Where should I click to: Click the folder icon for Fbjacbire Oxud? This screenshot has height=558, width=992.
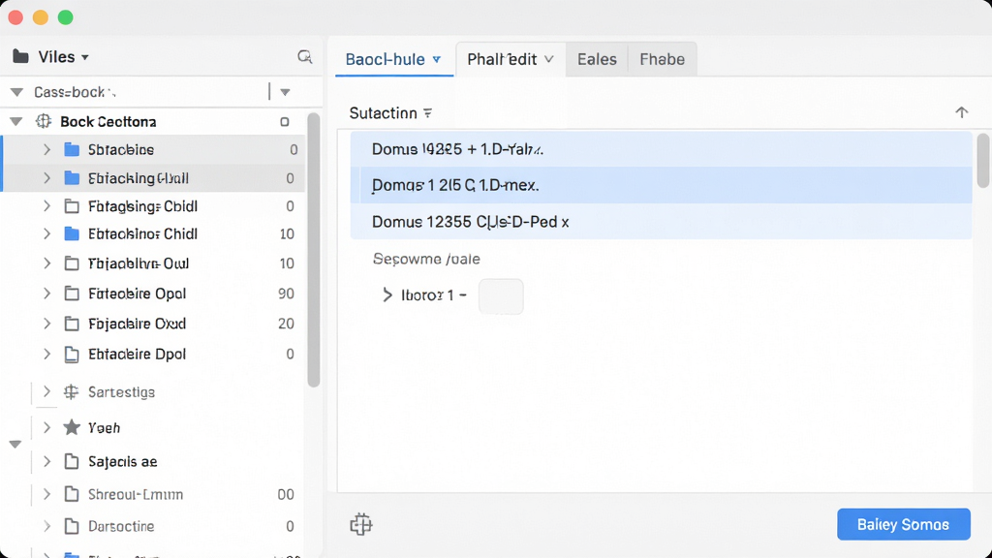tap(72, 324)
